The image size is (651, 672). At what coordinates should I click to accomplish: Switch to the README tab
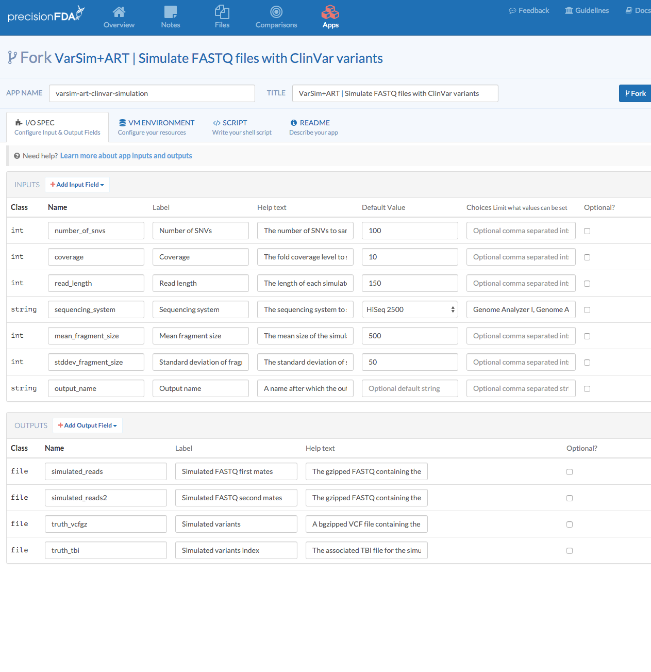[313, 127]
